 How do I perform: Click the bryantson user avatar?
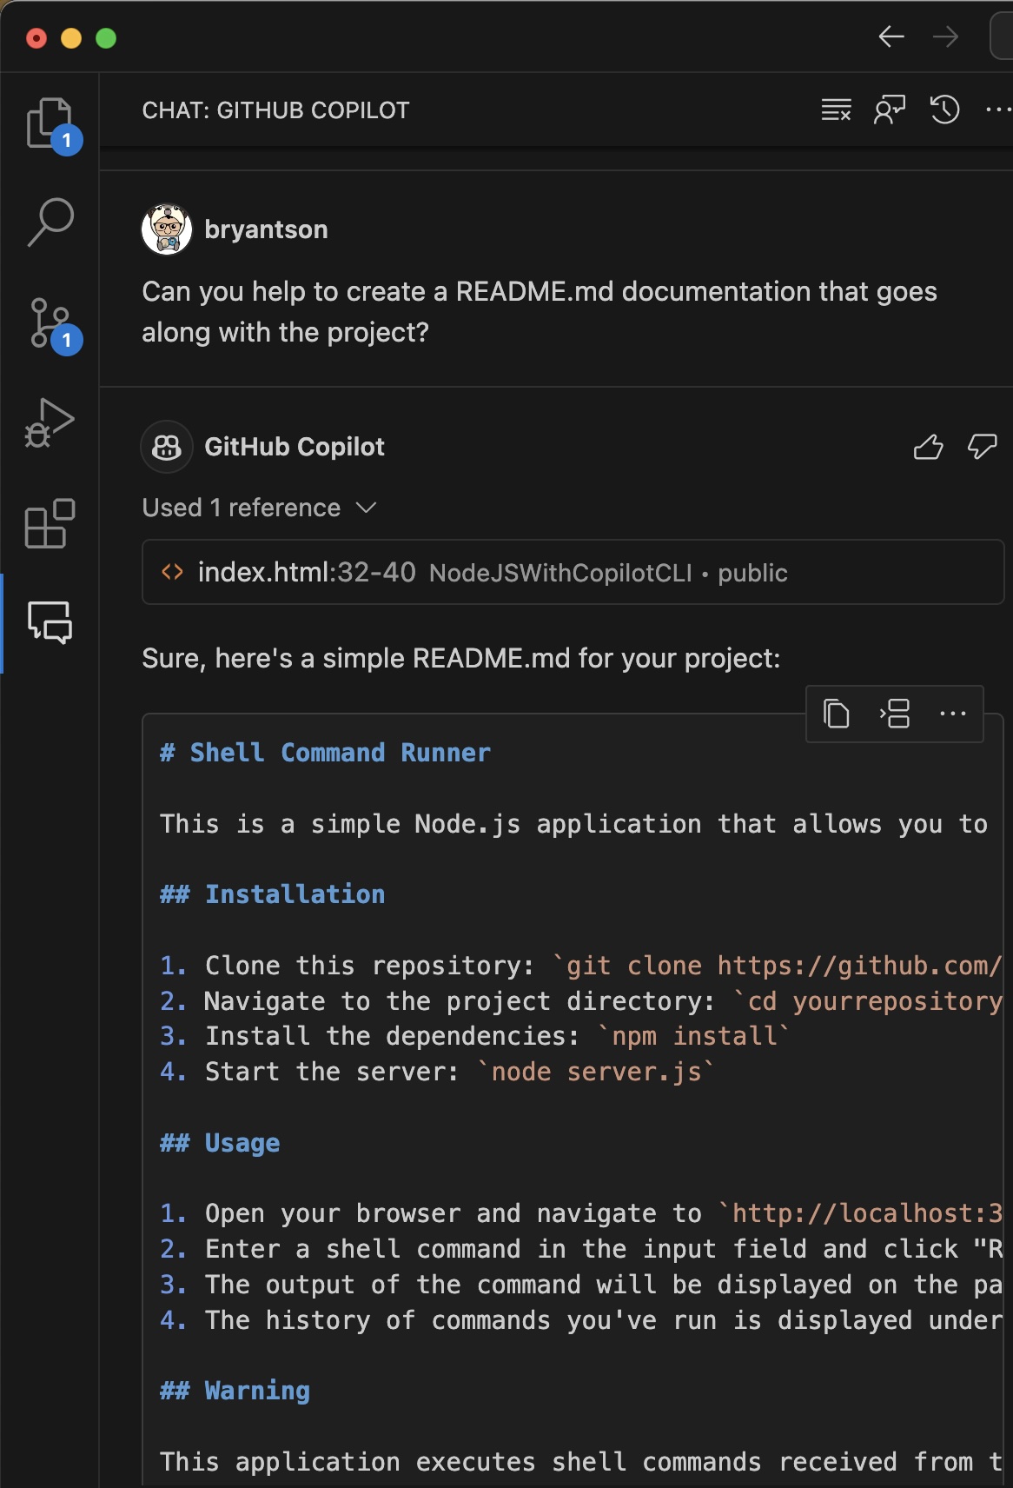[x=167, y=229]
